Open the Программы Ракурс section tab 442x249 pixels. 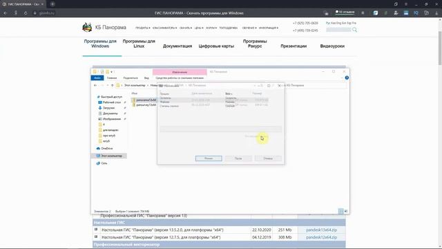[x=255, y=44]
